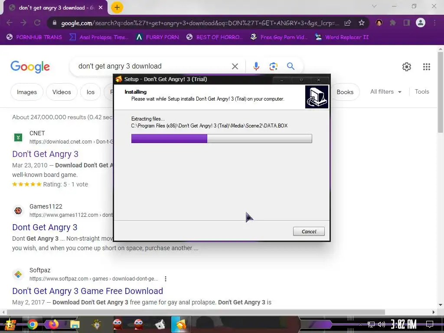Image resolution: width=444 pixels, height=333 pixels.
Task: Expand the All filters dropdown
Action: (385, 92)
